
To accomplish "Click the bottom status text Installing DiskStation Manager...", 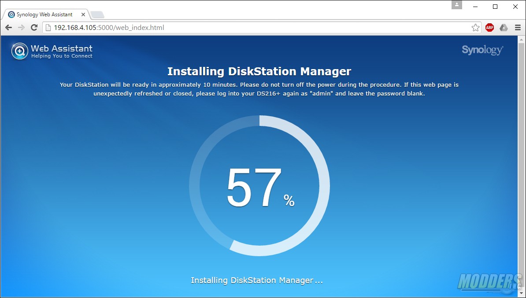I will point(257,280).
